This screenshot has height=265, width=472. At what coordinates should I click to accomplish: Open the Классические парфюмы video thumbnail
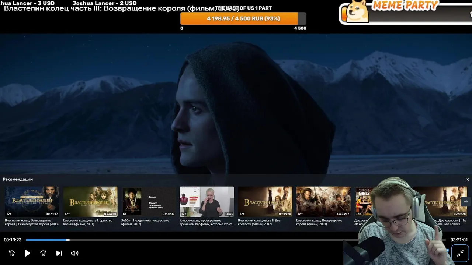207,201
